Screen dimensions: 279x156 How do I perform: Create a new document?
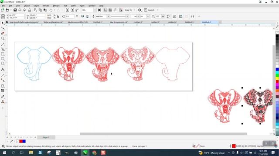[3, 10]
